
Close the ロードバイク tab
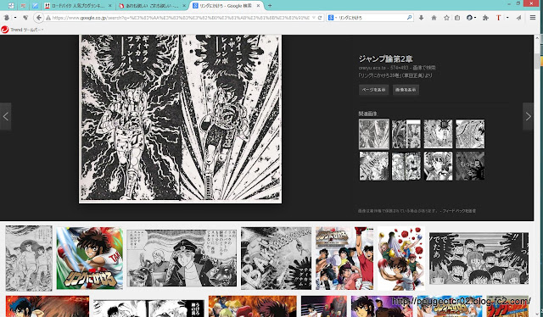[x=110, y=6]
